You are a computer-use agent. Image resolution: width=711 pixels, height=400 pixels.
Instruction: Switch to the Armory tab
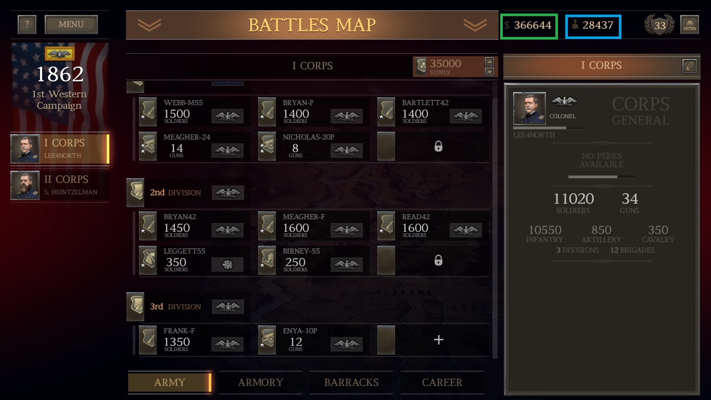260,382
